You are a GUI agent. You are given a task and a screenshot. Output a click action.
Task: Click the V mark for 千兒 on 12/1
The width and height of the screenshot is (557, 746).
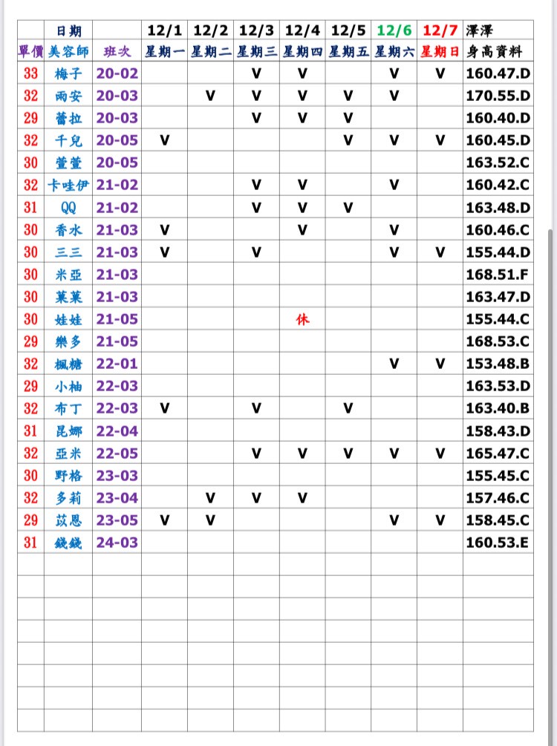[x=164, y=140]
